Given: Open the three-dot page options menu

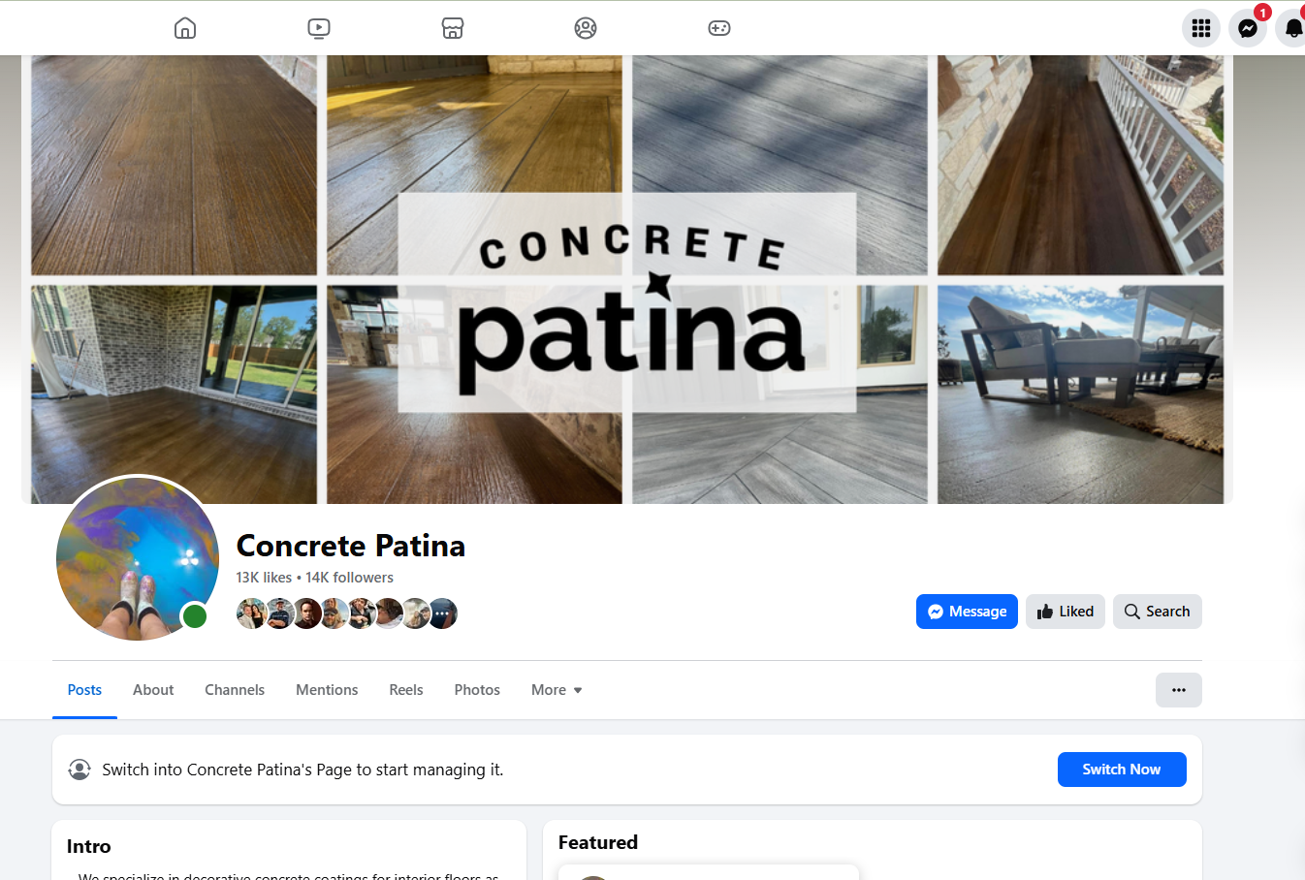Looking at the screenshot, I should coord(1179,690).
